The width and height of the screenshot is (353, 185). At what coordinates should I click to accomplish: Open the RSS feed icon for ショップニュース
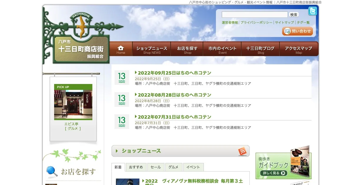(242, 151)
